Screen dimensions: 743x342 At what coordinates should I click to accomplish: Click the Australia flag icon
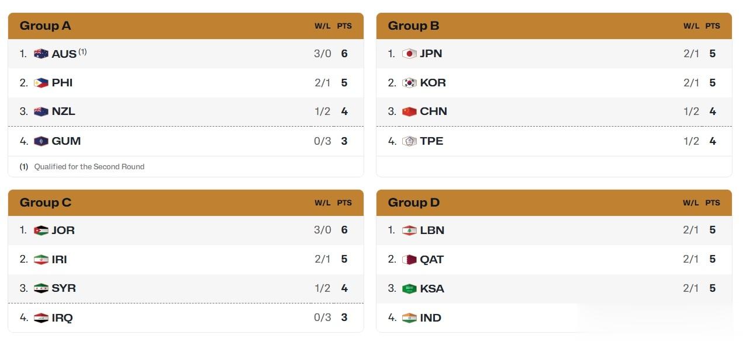click(41, 54)
